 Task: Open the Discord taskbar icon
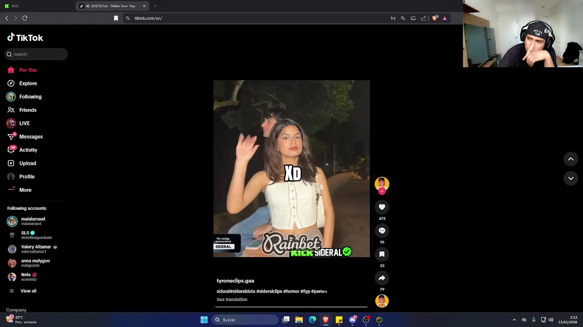point(353,320)
